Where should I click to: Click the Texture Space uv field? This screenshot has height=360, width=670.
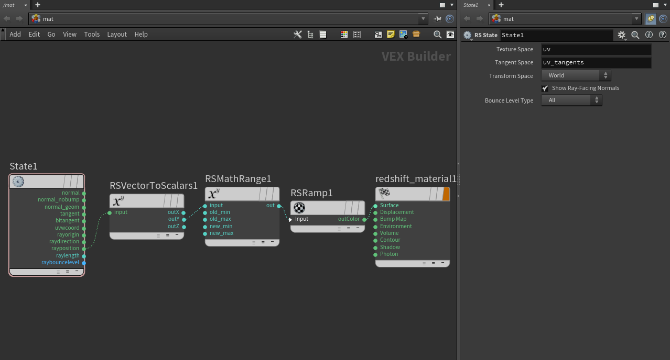596,49
